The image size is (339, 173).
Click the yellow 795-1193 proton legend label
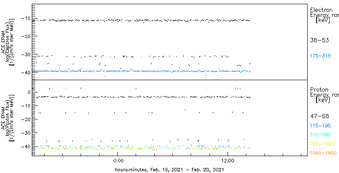point(322,144)
